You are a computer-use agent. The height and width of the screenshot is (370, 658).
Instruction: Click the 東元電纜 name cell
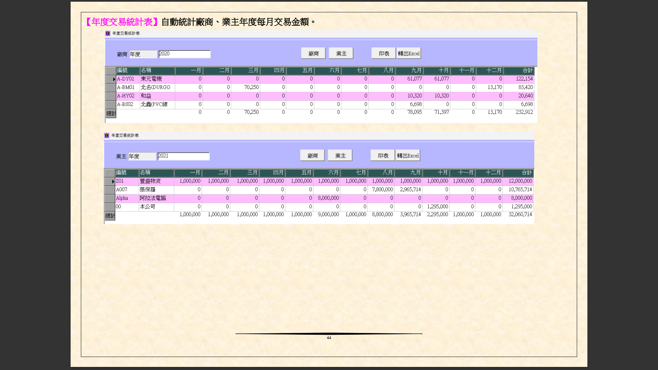(x=157, y=79)
